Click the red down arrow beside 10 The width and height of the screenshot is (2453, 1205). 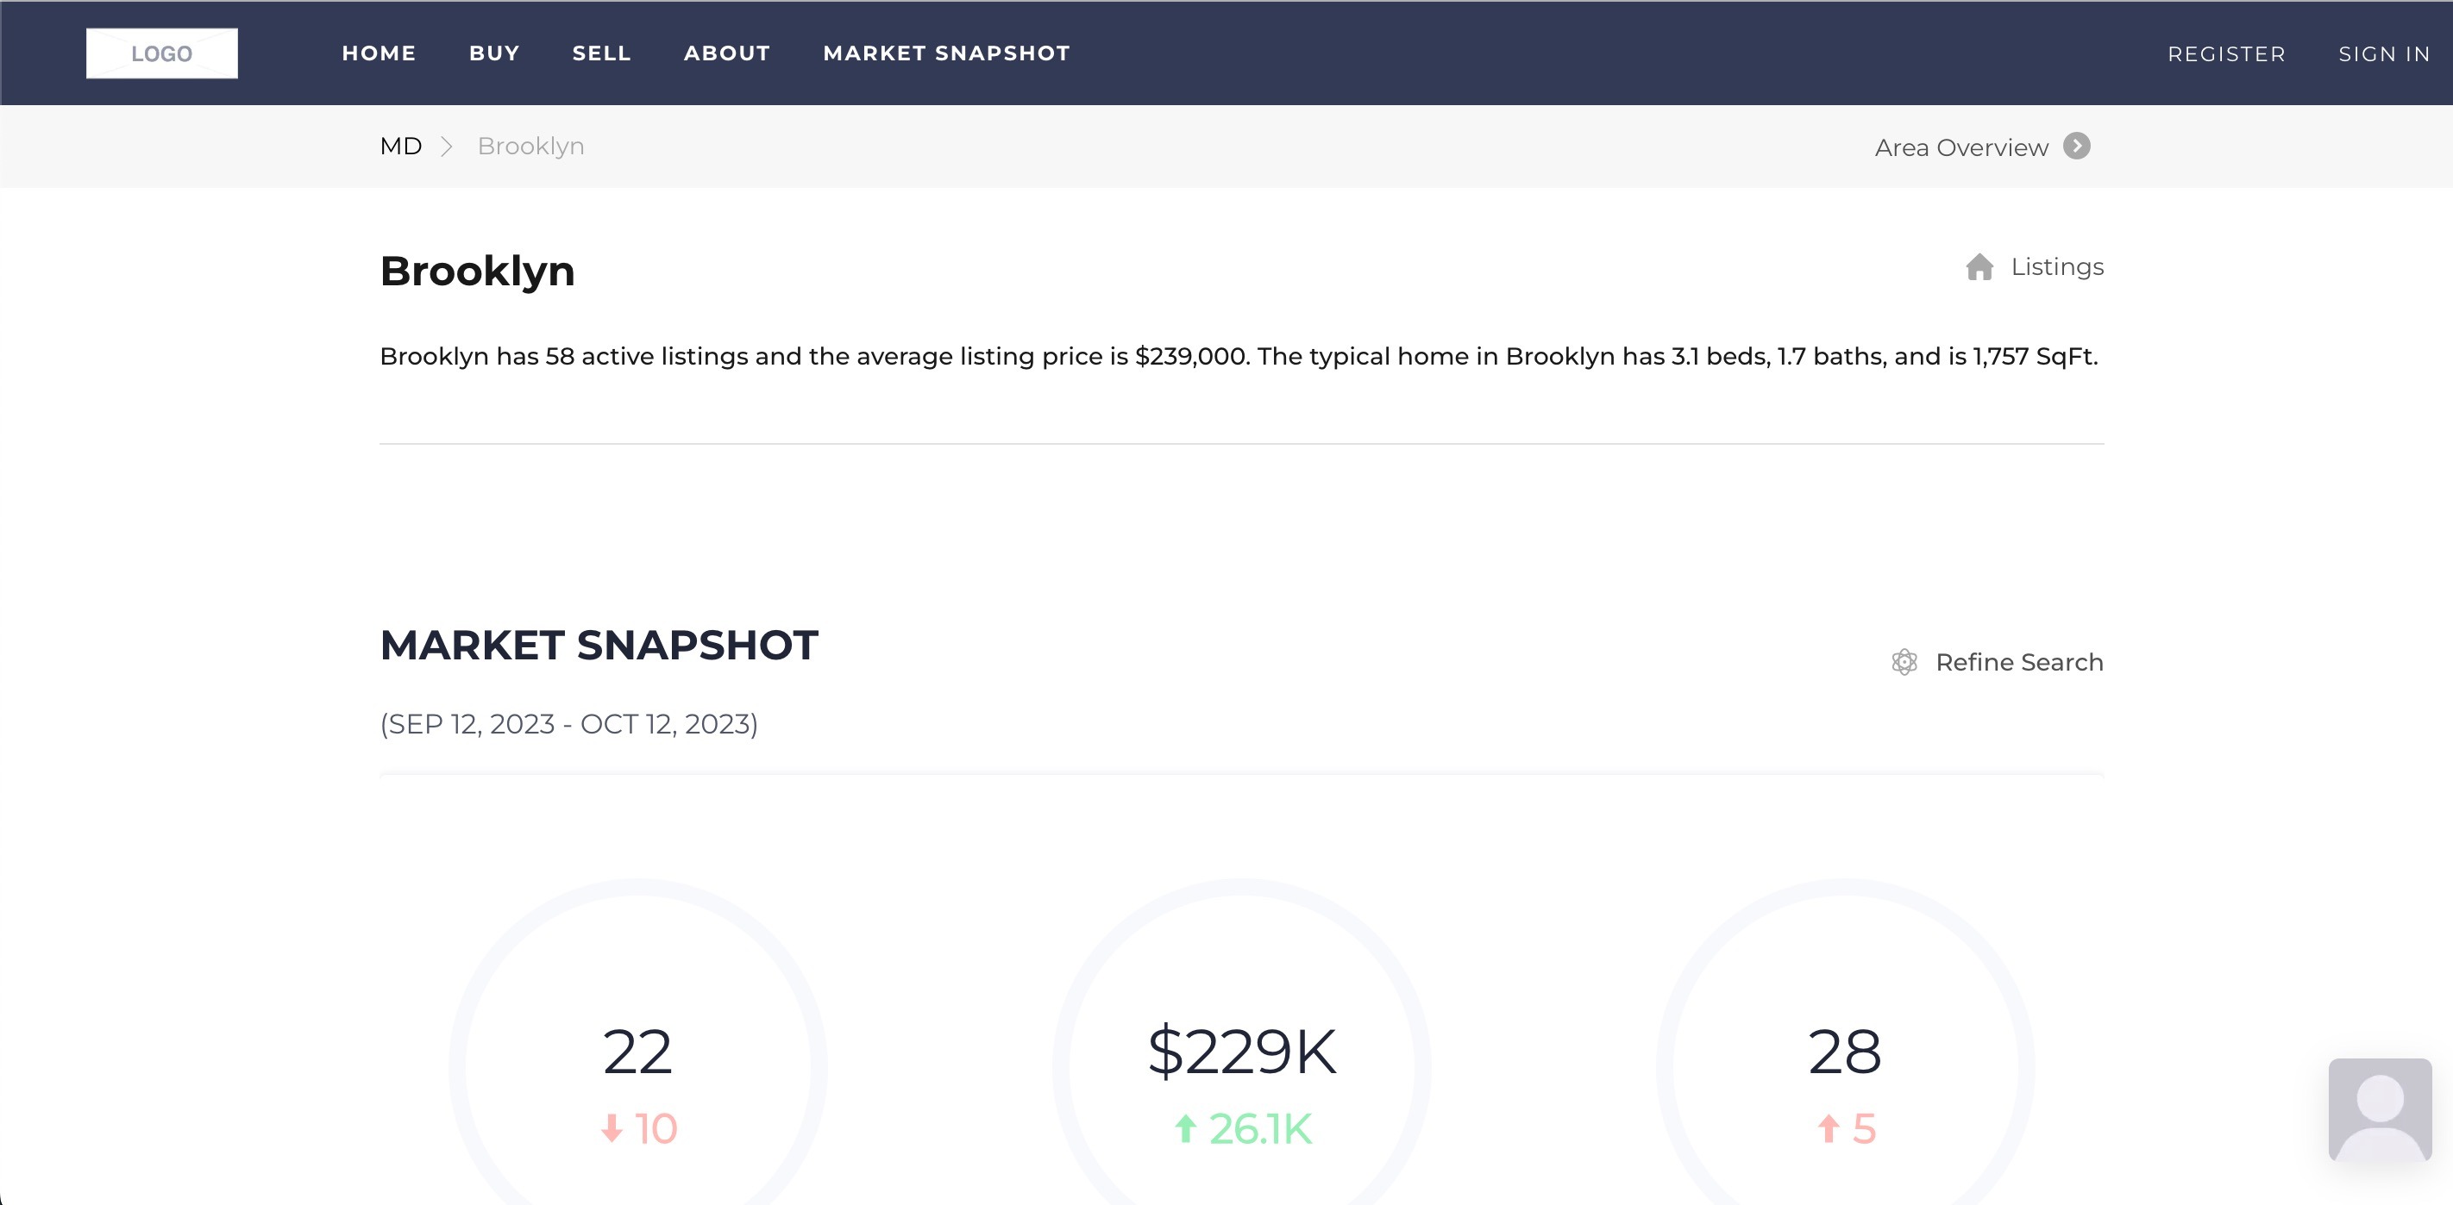click(x=612, y=1129)
